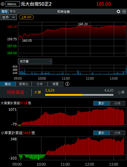Image resolution: width=127 pixels, height=167 pixels.
Task: Click the 即時走勢 title bar
Action: (63, 11)
